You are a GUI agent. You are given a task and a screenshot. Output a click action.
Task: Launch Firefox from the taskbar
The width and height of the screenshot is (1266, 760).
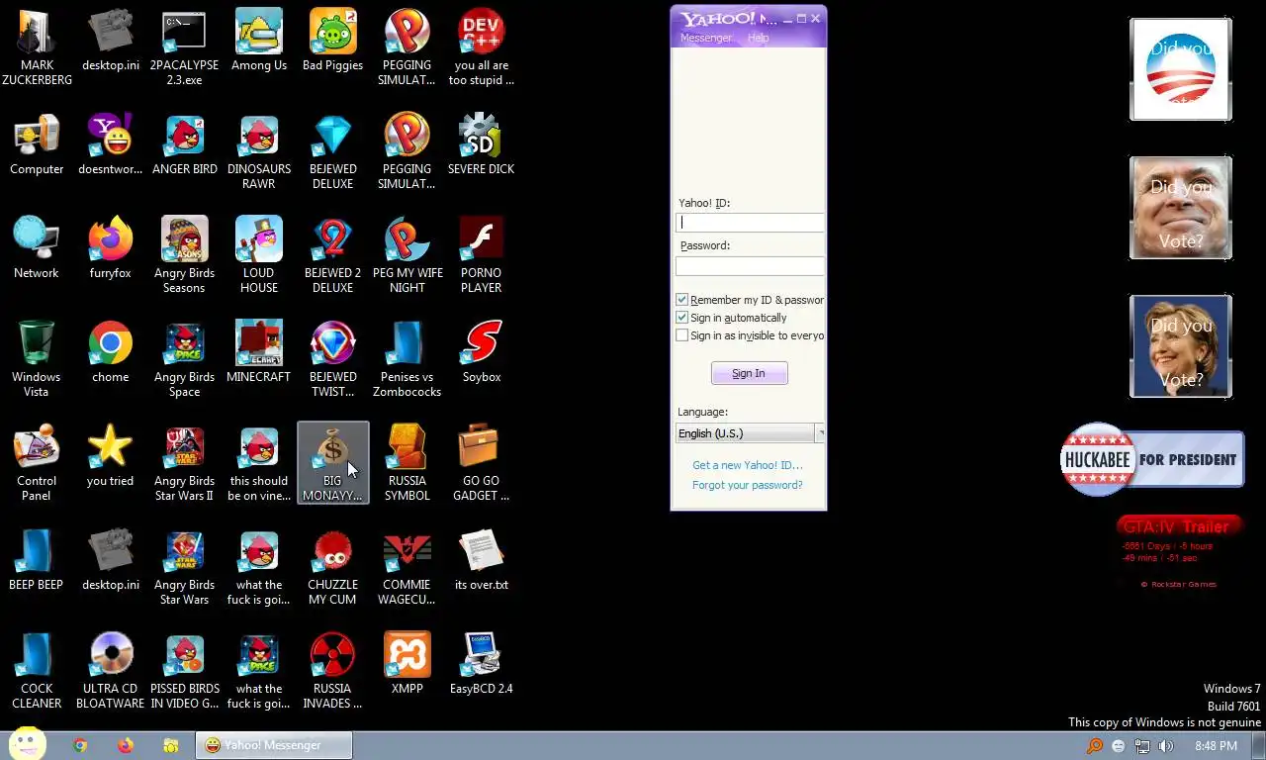tap(126, 745)
